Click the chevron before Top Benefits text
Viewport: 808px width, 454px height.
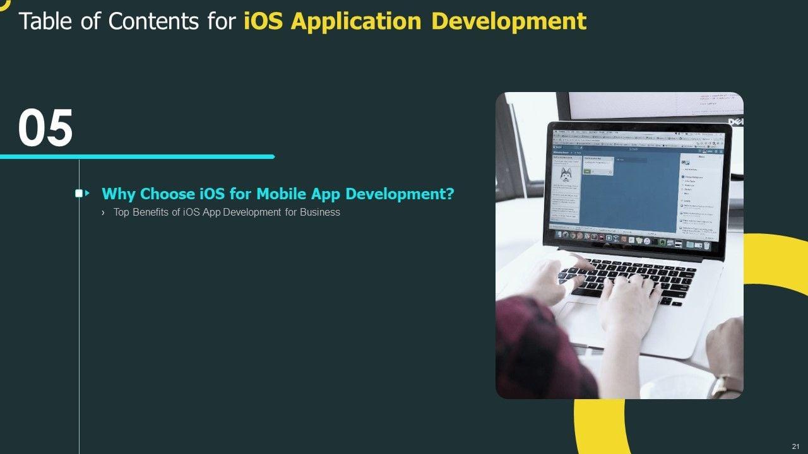pyautogui.click(x=103, y=212)
